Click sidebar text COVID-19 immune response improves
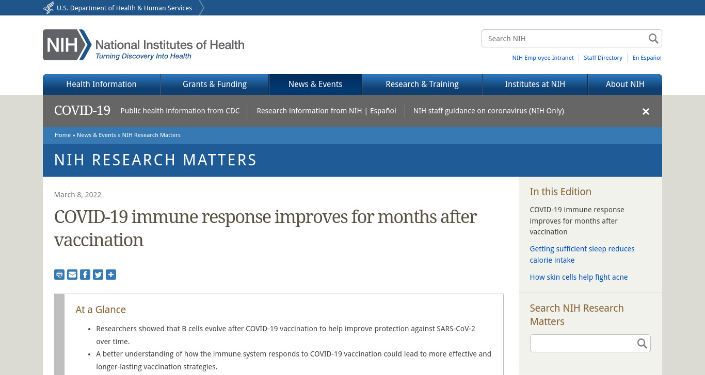The width and height of the screenshot is (705, 375). click(x=577, y=221)
